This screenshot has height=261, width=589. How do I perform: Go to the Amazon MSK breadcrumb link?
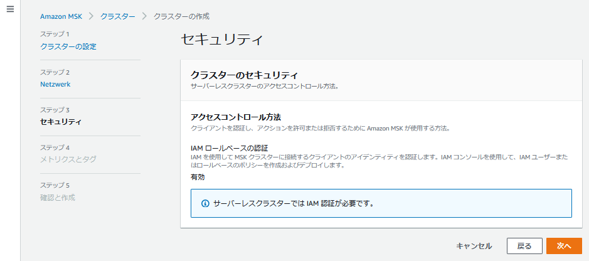61,16
